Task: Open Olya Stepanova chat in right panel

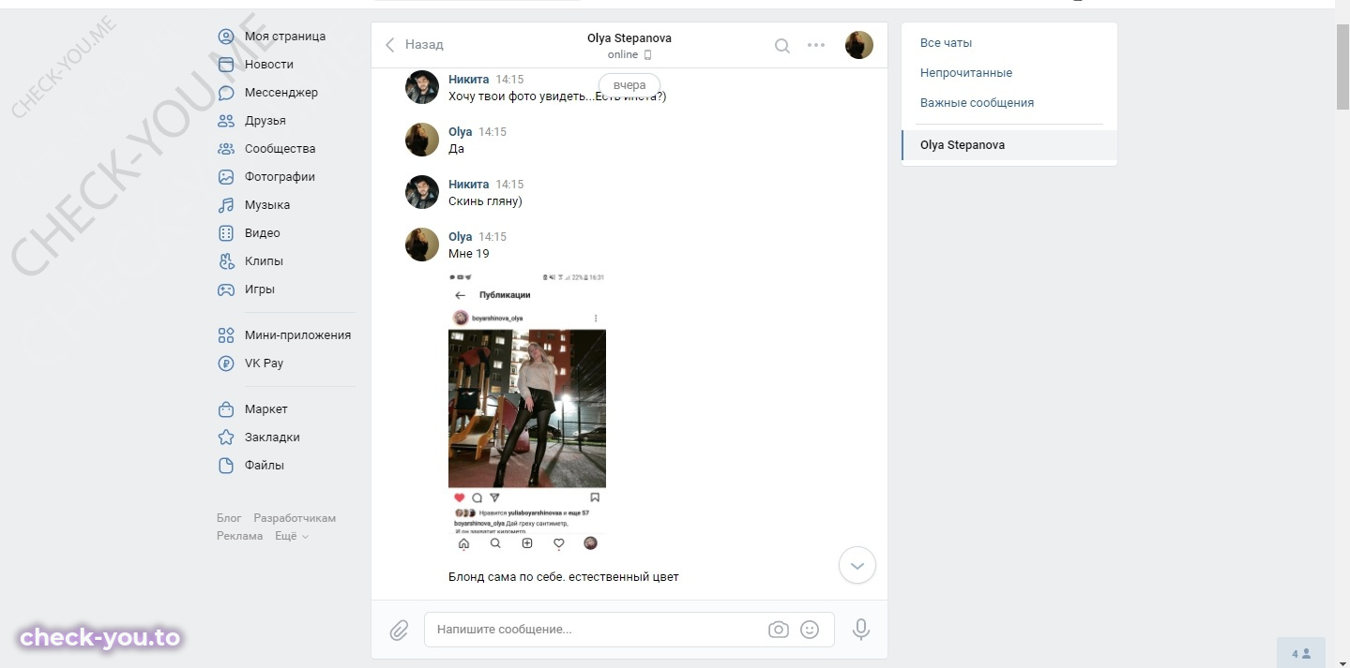Action: click(1009, 145)
